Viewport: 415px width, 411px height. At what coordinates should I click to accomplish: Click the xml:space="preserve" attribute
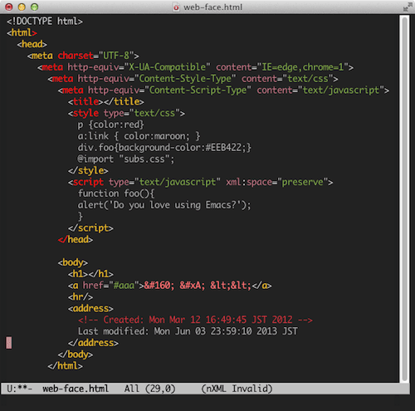(x=277, y=182)
